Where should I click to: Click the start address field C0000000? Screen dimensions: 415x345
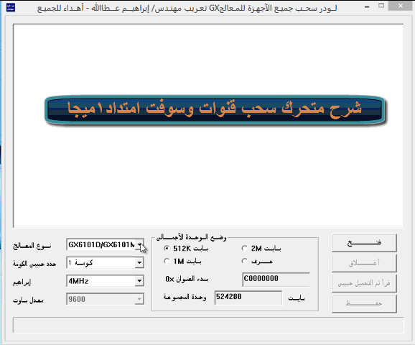click(276, 279)
